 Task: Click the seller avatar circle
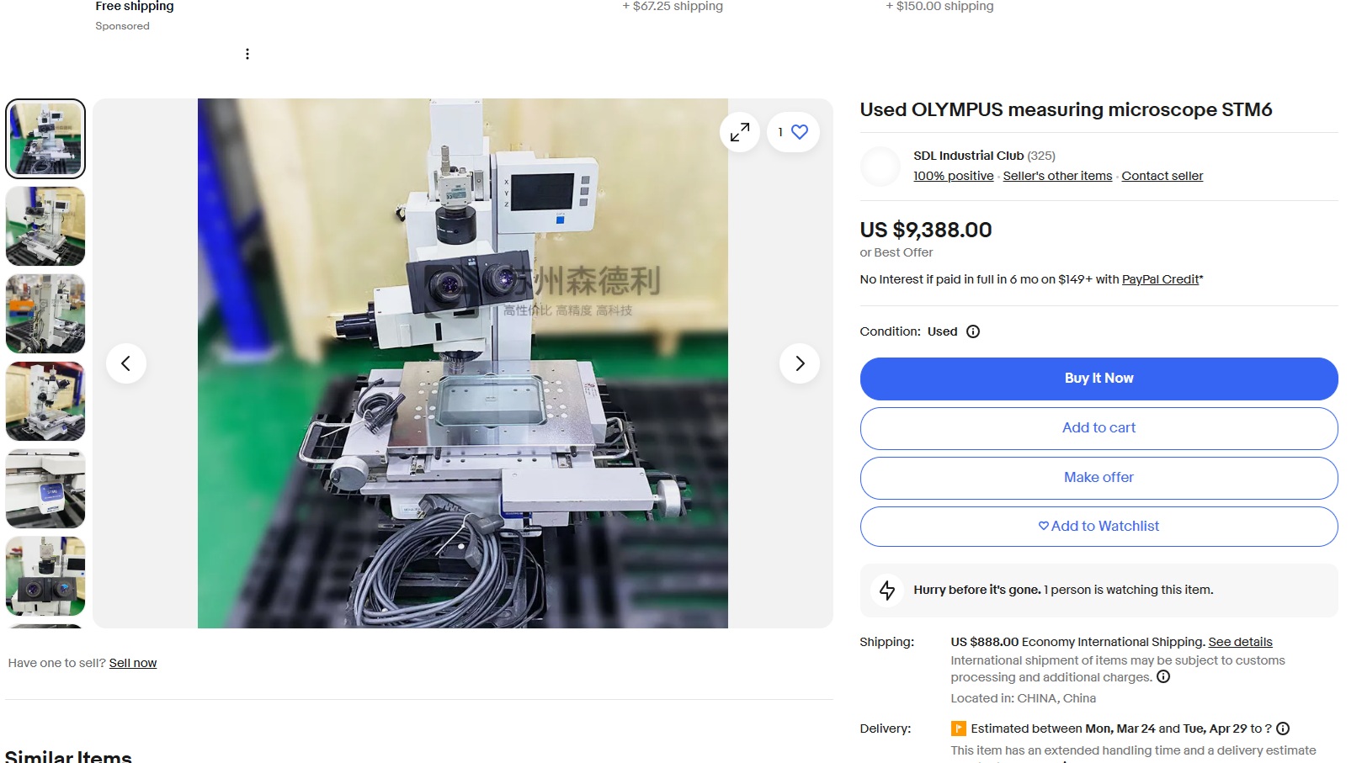click(880, 167)
